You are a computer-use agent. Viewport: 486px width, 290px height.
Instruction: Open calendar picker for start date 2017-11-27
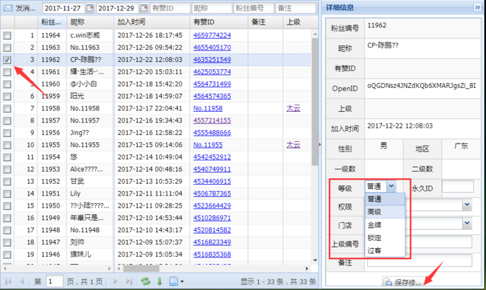click(89, 8)
